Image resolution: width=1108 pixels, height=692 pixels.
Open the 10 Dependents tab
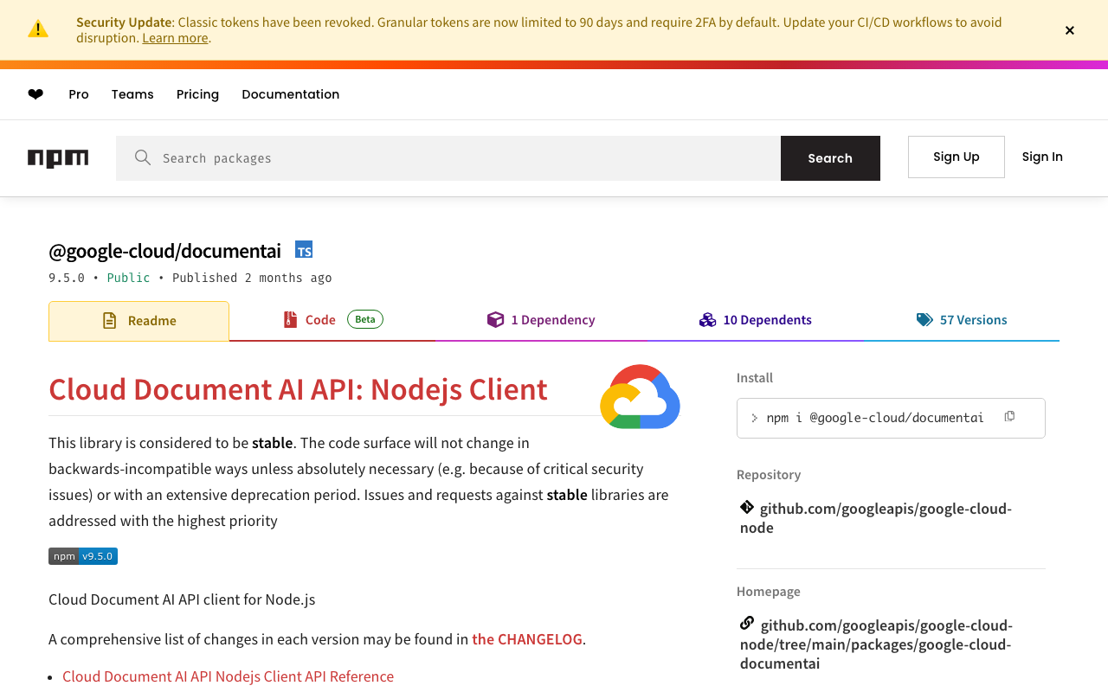point(755,320)
